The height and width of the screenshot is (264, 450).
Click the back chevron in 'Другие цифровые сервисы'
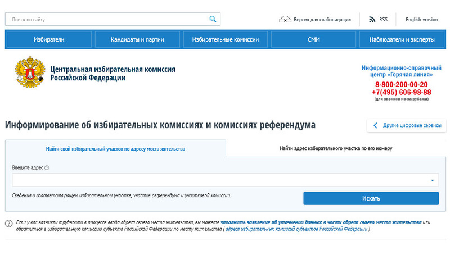375,125
